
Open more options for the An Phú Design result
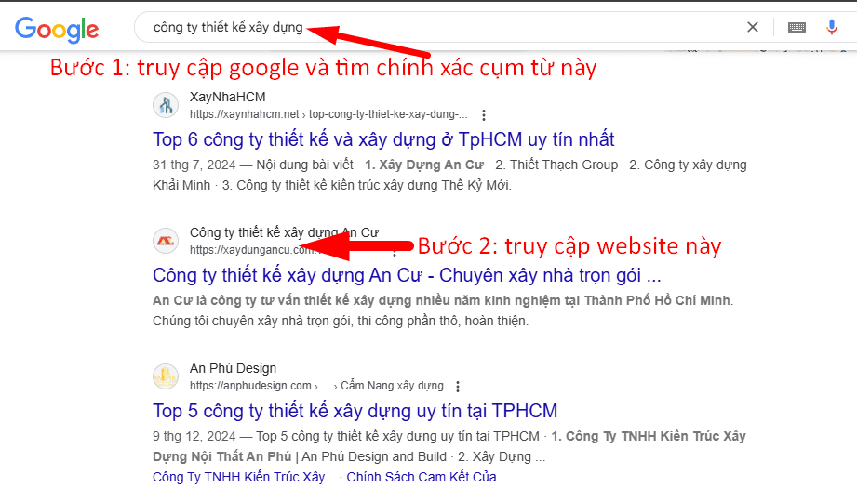(x=458, y=386)
